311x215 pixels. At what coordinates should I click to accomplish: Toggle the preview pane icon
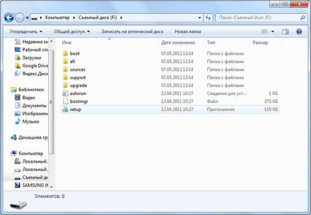(x=285, y=31)
